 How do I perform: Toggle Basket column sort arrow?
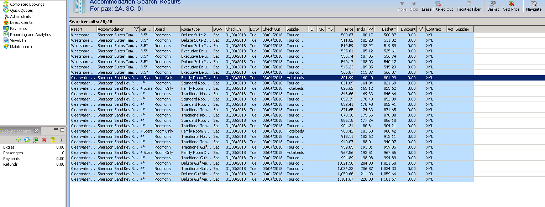pyautogui.click(x=395, y=29)
